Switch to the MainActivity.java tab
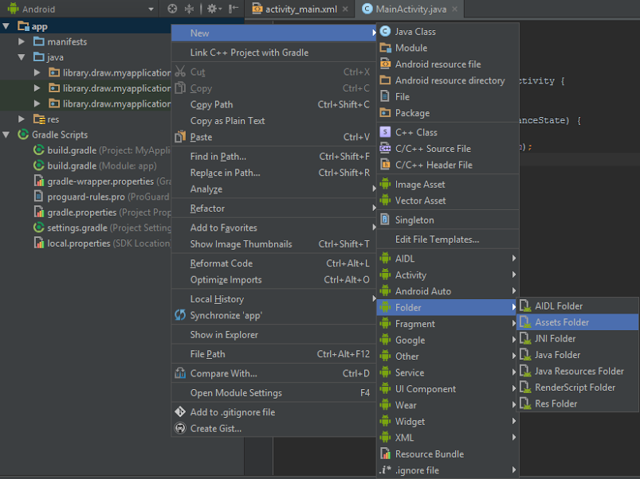 pos(410,9)
